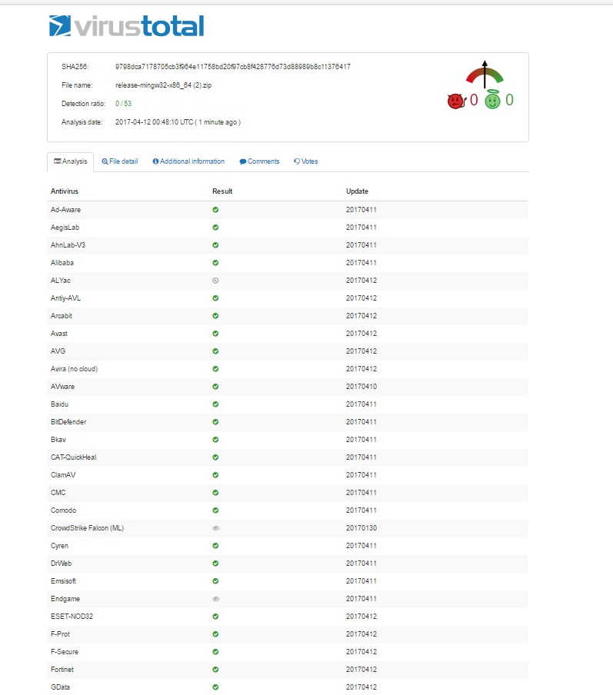Click the file name release-mingw32-x86_64 (2).zip

(163, 85)
